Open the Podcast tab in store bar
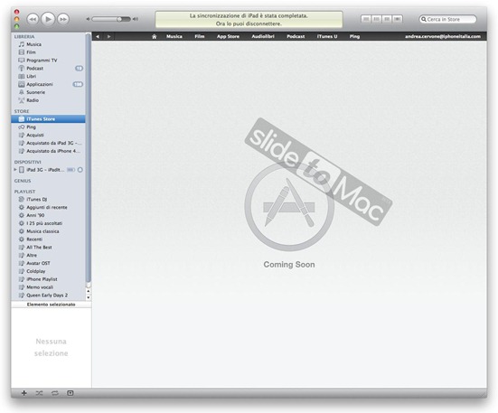The image size is (498, 413). click(296, 36)
